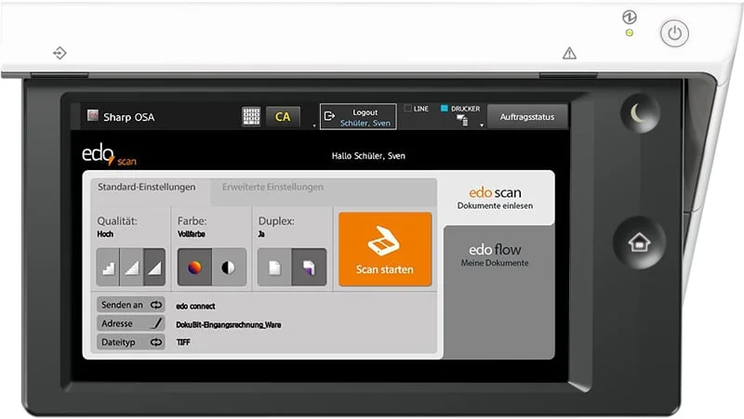Switch to Erweiterte Einstellungen tab
The height and width of the screenshot is (419, 744).
[272, 188]
